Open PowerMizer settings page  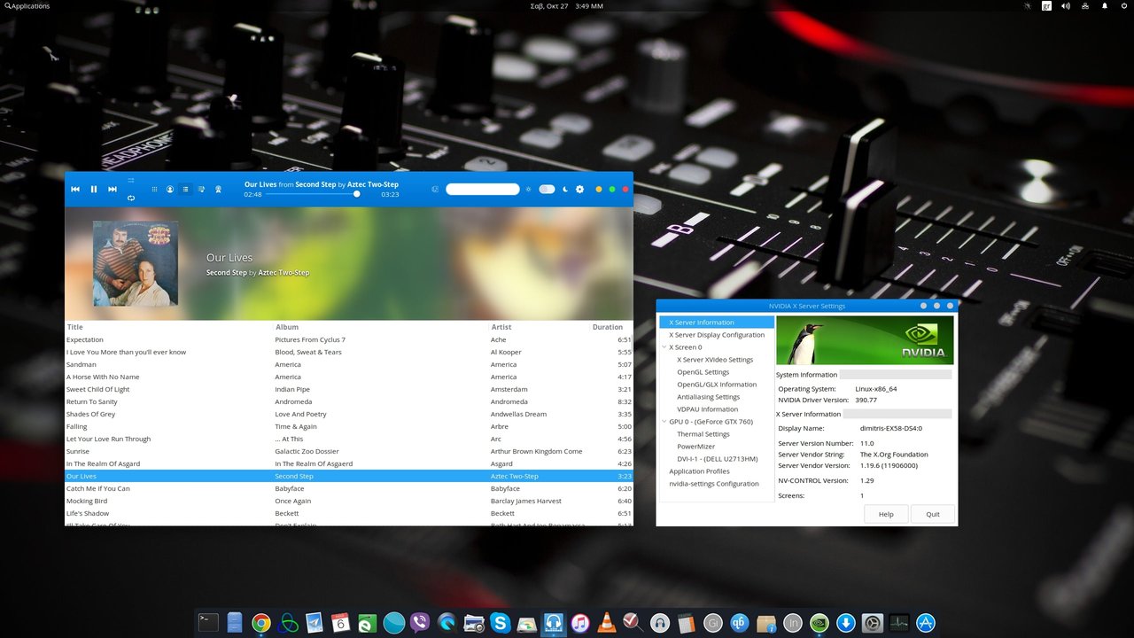(x=695, y=447)
